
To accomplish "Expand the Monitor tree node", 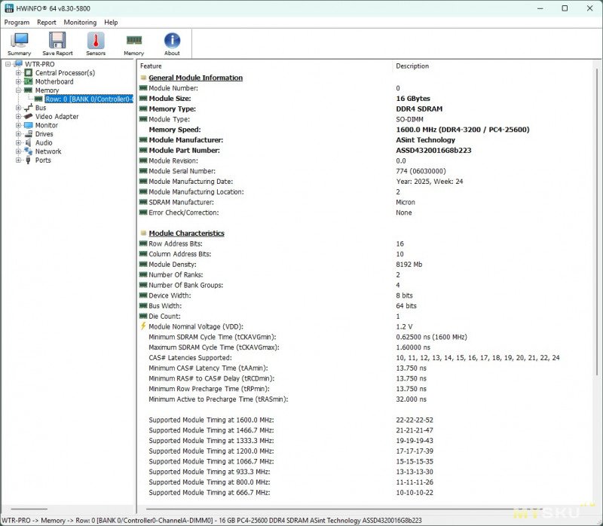I will pos(18,125).
